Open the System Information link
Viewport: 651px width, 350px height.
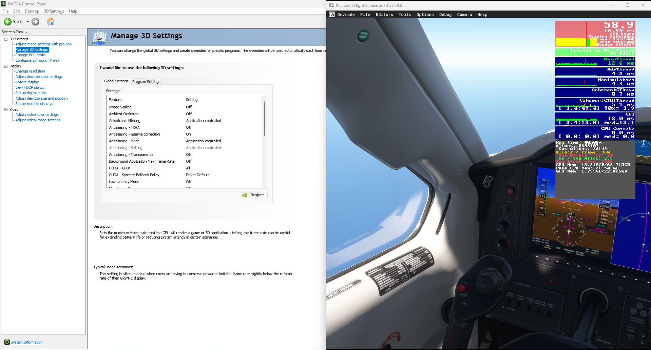coord(26,342)
